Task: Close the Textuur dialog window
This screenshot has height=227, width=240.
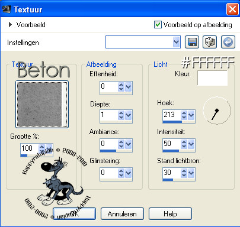Action: [232, 9]
